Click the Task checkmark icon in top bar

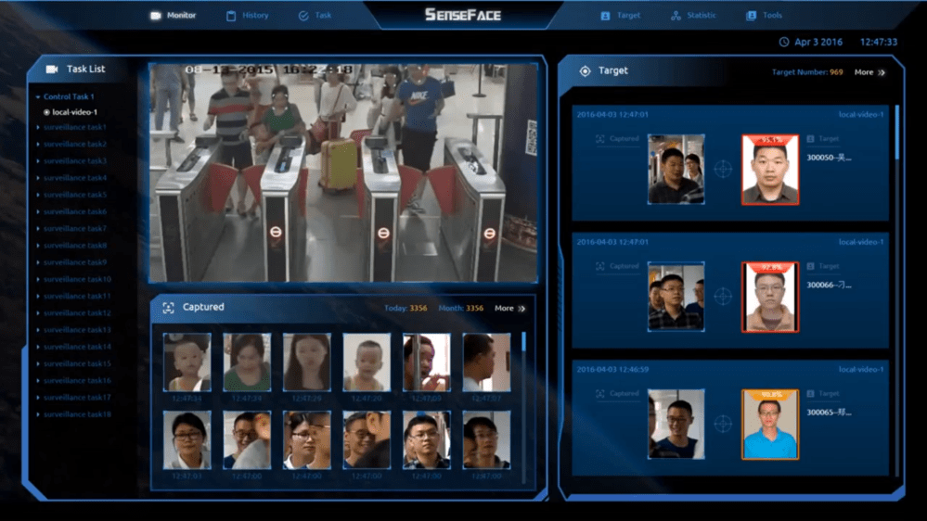click(303, 16)
